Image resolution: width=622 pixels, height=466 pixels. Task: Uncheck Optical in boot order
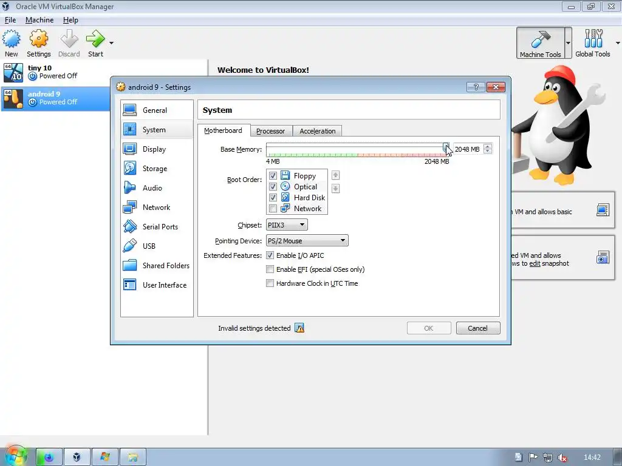pyautogui.click(x=273, y=186)
